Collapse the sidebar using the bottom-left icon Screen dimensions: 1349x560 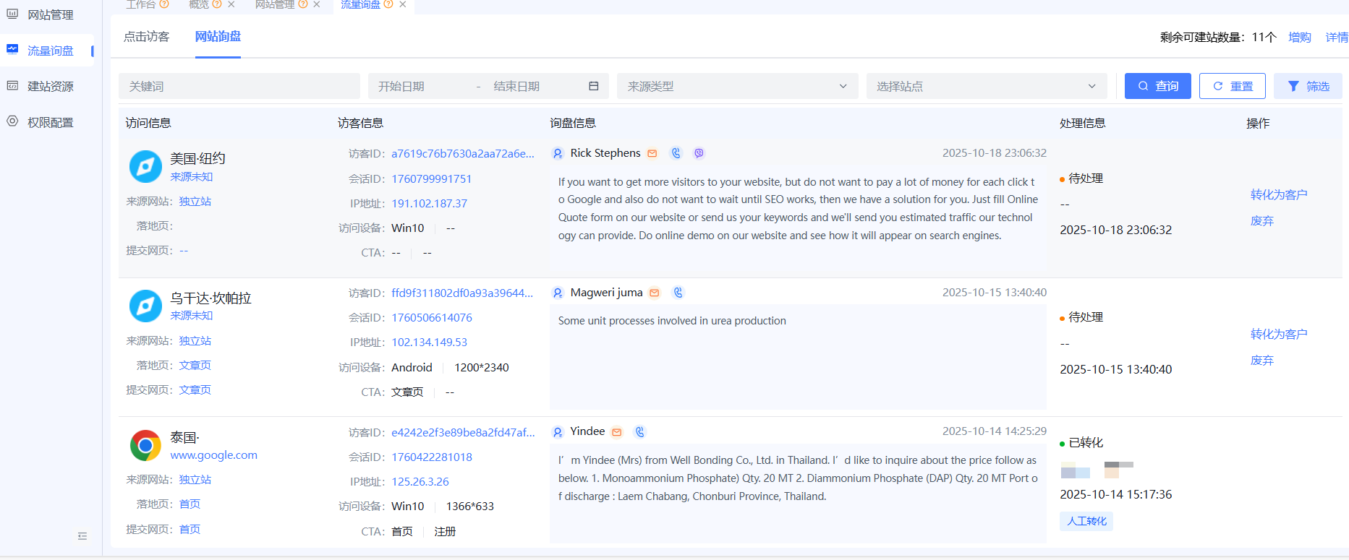82,536
